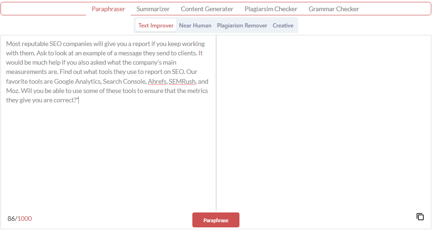This screenshot has height=232, width=436.
Task: Select the Text Improver mode
Action: (x=156, y=25)
